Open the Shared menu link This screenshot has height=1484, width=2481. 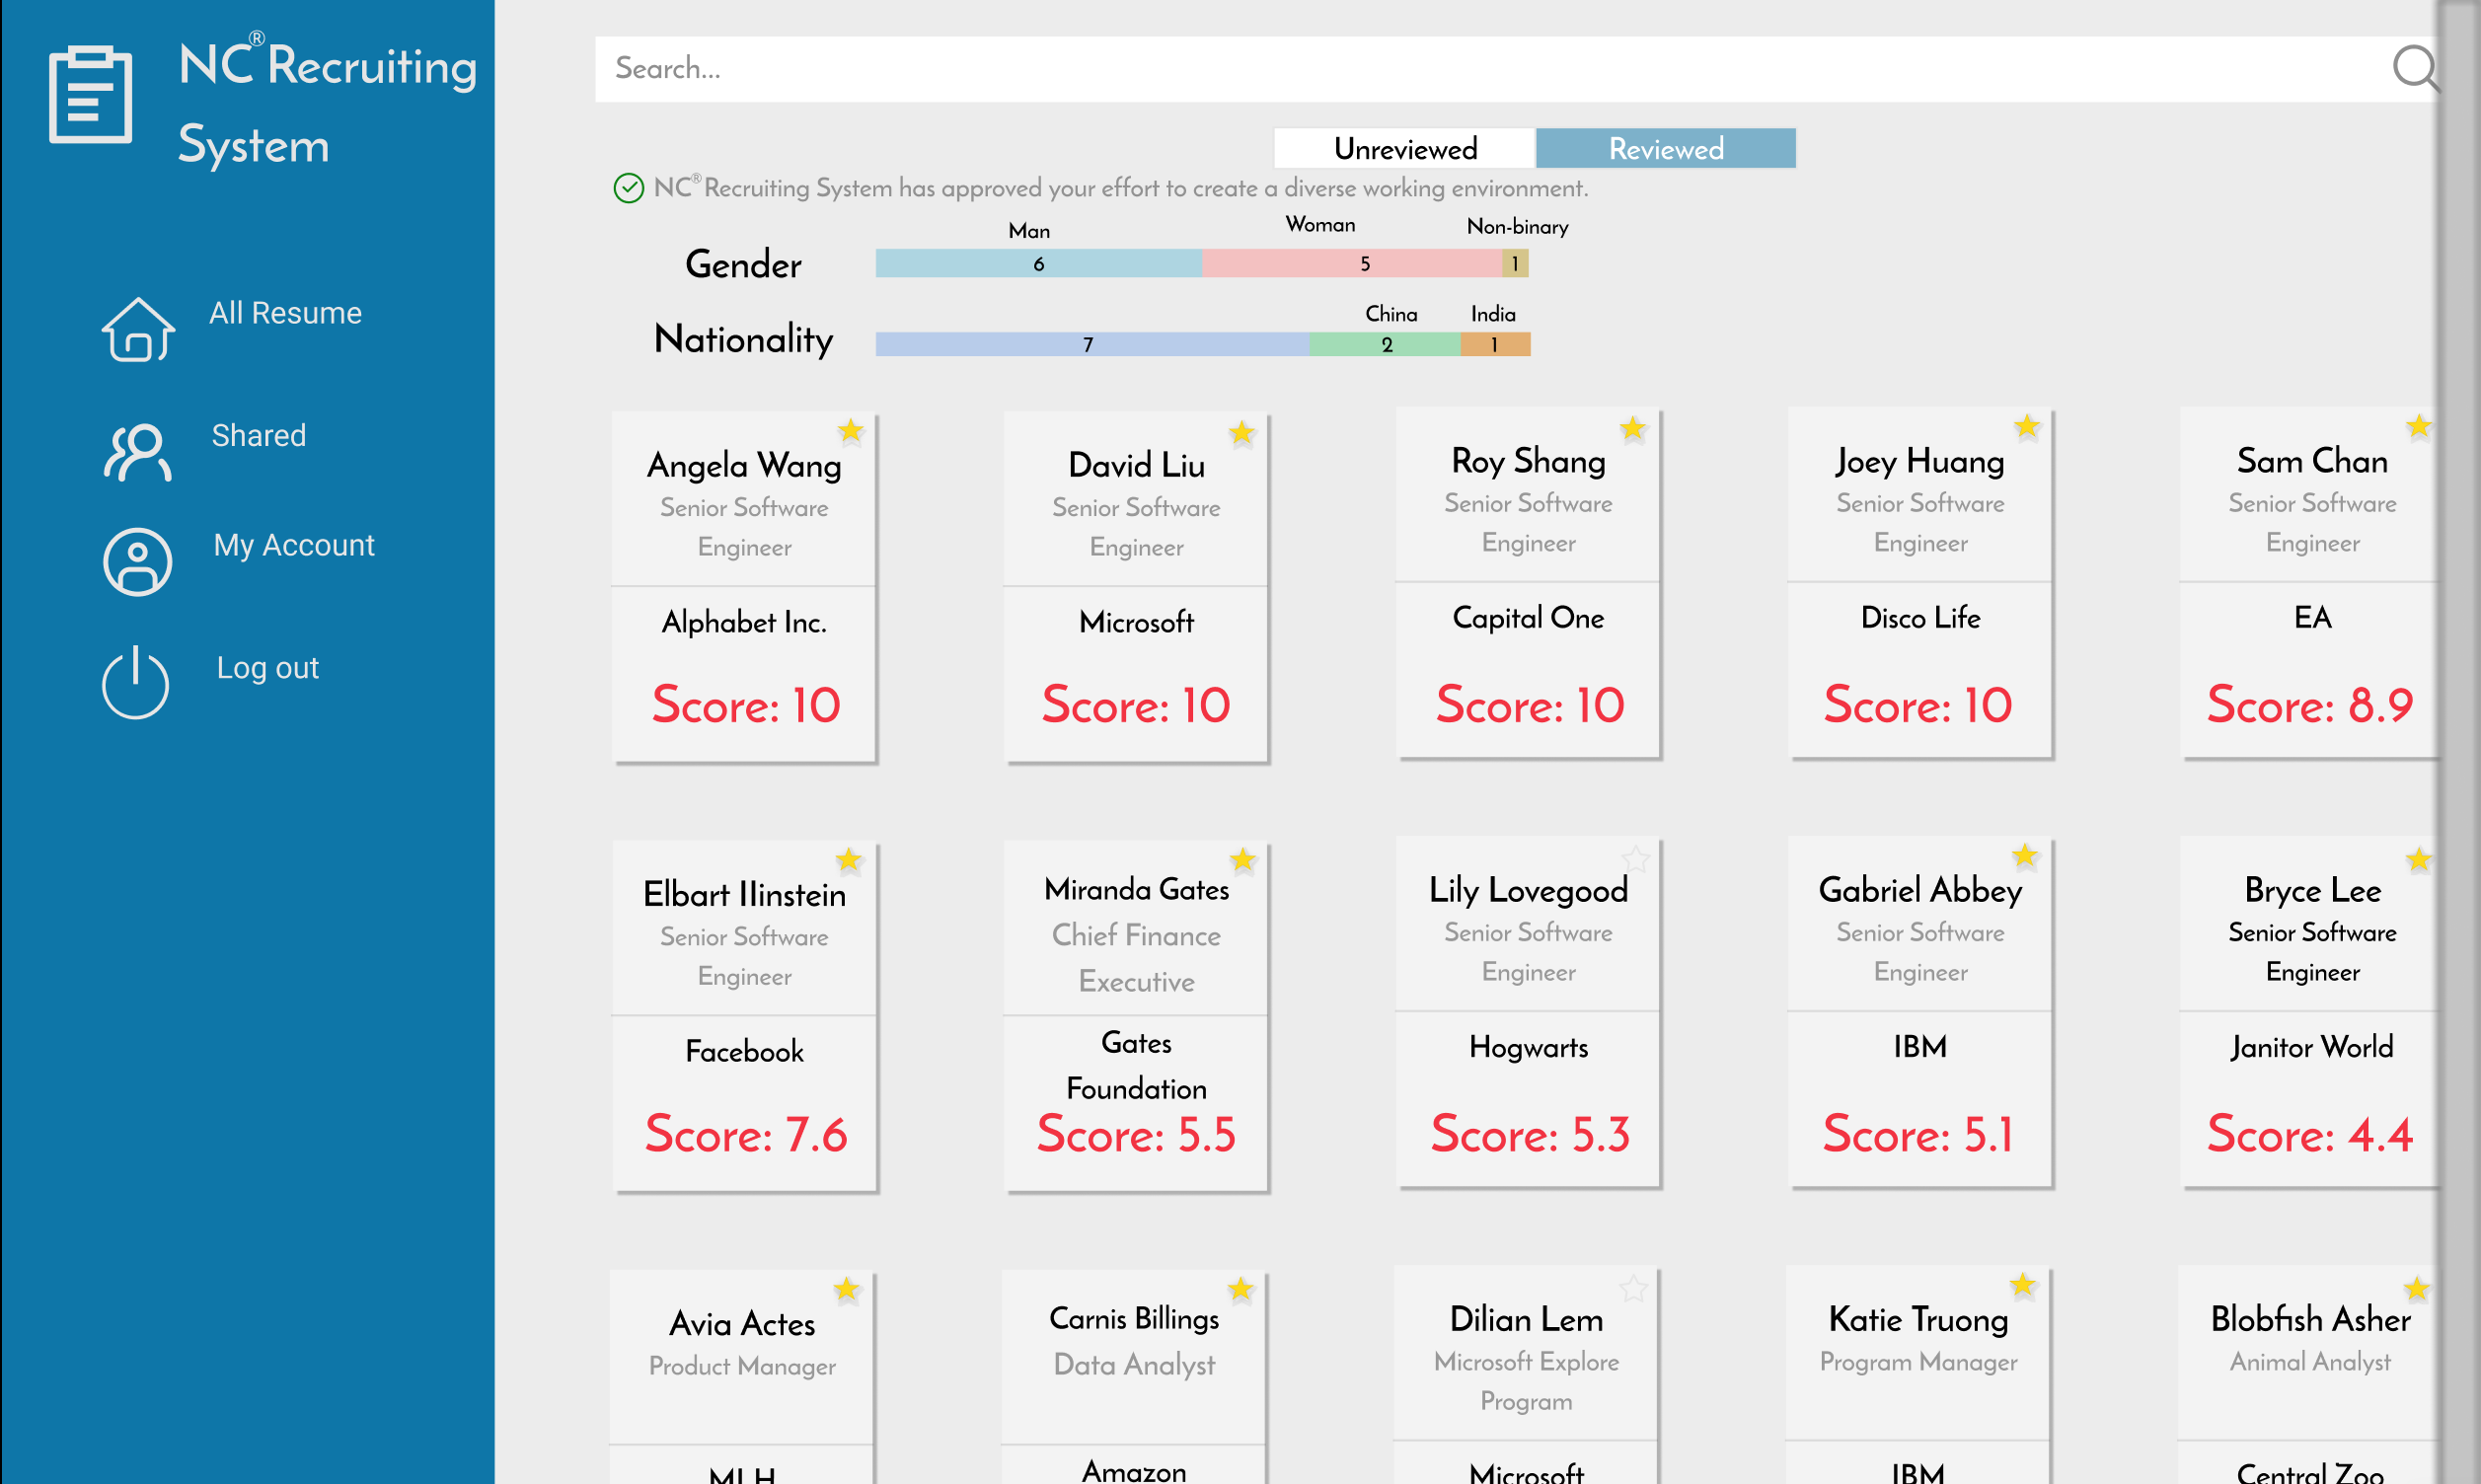point(258,436)
